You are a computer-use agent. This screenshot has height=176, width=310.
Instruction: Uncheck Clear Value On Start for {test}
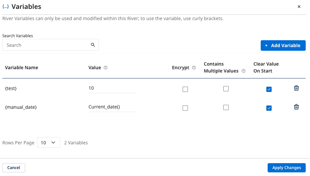269,89
